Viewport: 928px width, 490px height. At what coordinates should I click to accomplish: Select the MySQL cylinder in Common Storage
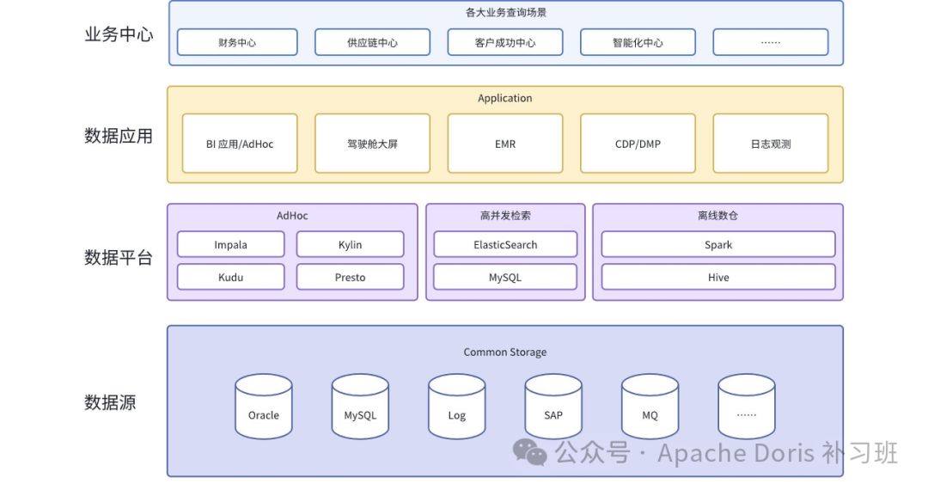[360, 407]
